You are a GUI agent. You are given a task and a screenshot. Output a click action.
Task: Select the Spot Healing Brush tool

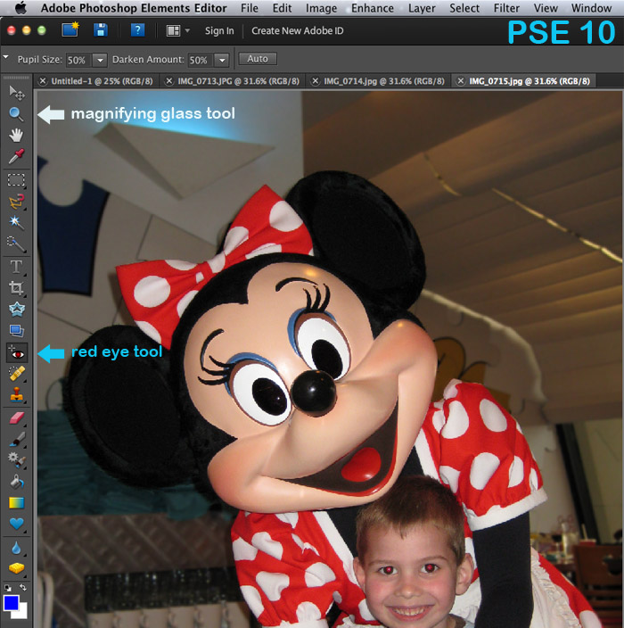pos(16,374)
